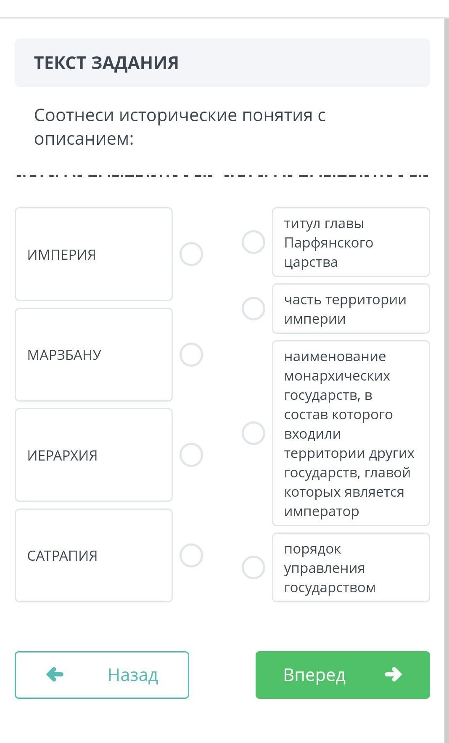Viewport: 449px width, 743px height.
Task: Click the МАРЗБАНУ term card
Action: point(94,354)
